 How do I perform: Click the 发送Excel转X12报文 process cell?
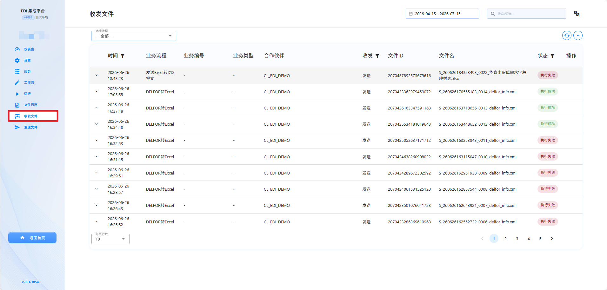160,76
